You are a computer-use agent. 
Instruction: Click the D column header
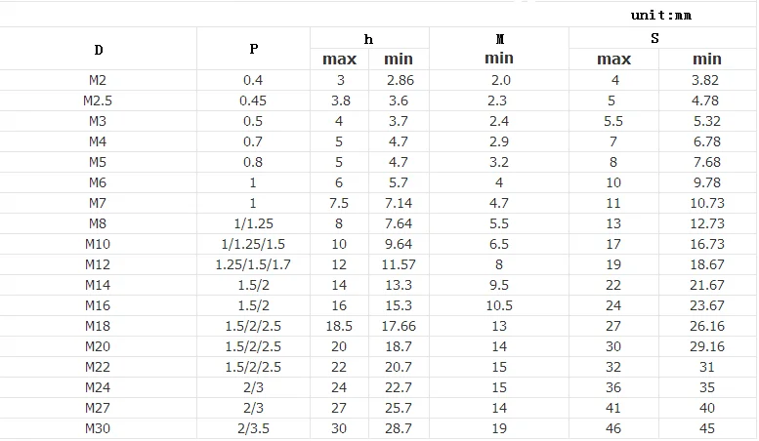tap(98, 50)
